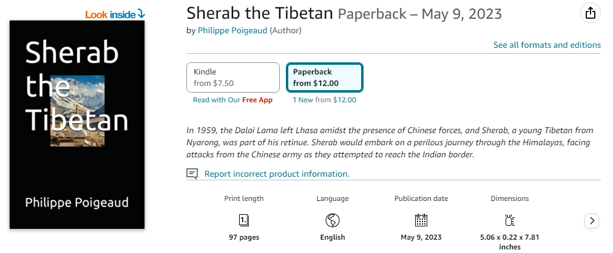Image resolution: width=613 pixels, height=253 pixels.
Task: Click the publication date calendar icon
Action: tap(421, 220)
